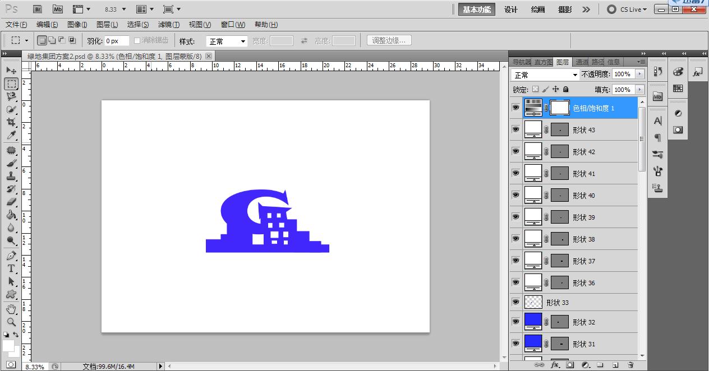
Task: Link layers using the chain icon
Action: 540,365
